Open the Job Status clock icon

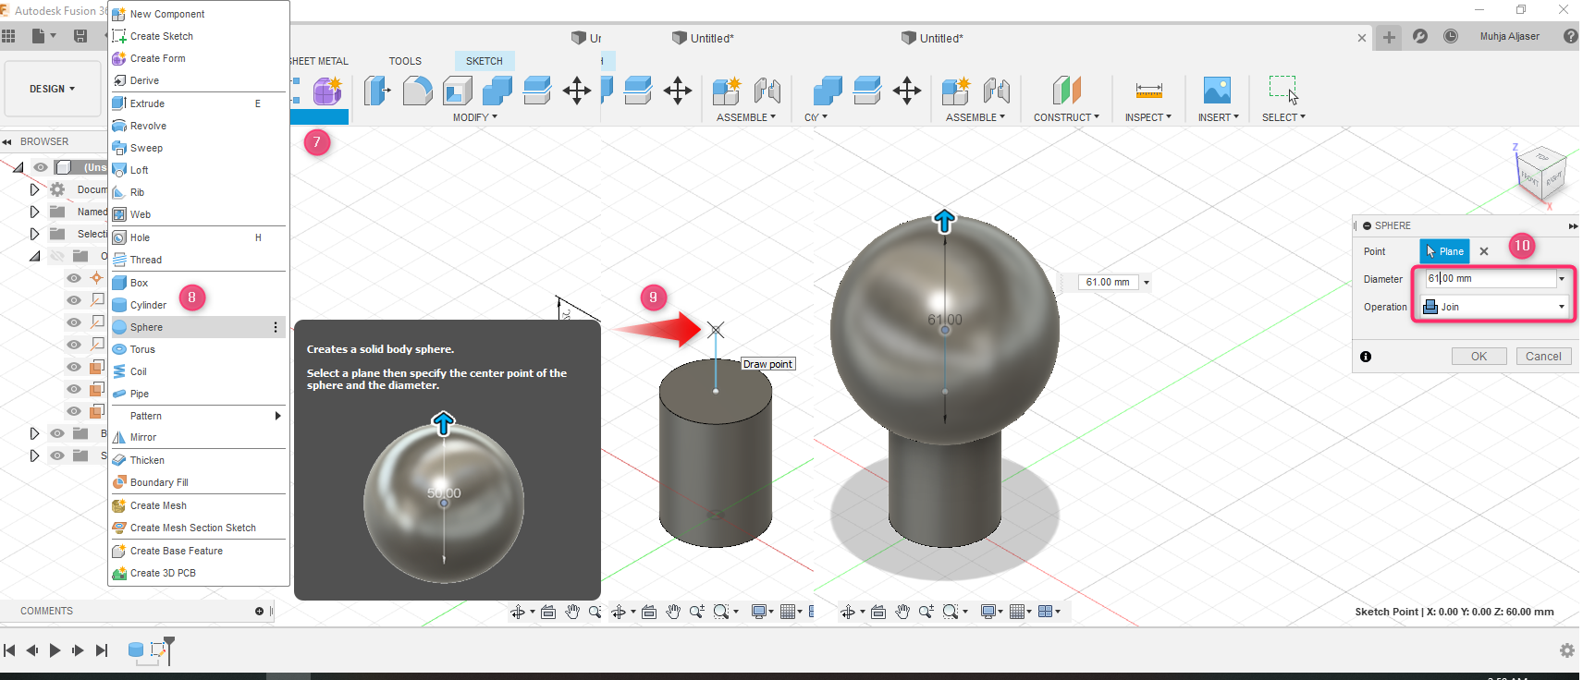pyautogui.click(x=1451, y=36)
